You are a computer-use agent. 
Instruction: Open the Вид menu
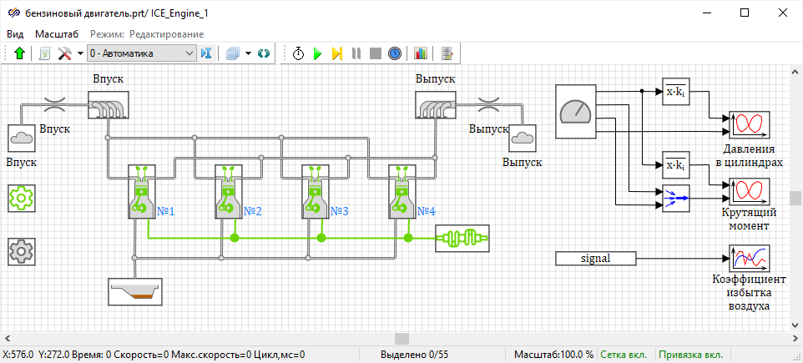tap(15, 34)
